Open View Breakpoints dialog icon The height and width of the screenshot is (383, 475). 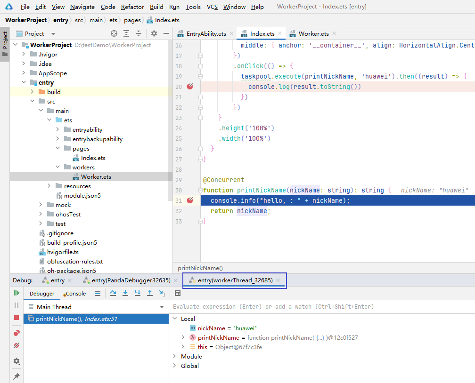tap(16, 333)
